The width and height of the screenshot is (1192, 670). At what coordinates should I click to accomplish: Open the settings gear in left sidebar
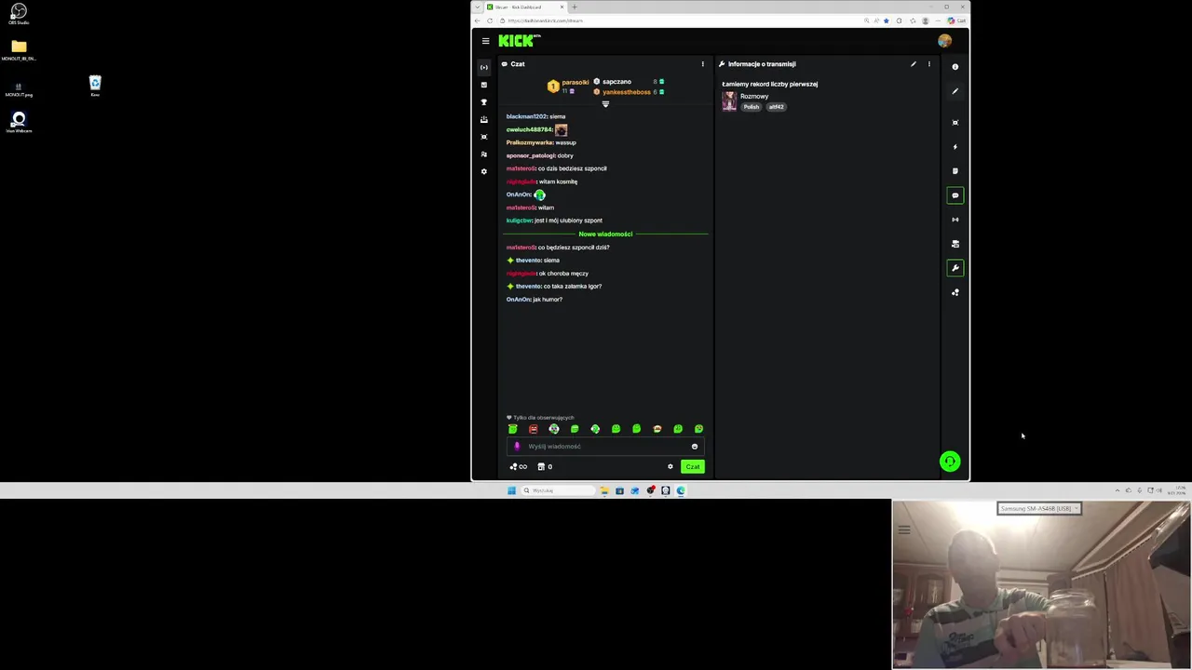[483, 171]
